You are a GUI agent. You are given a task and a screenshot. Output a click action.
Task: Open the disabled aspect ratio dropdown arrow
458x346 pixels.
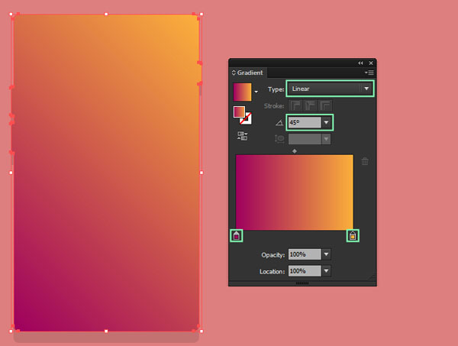point(326,139)
